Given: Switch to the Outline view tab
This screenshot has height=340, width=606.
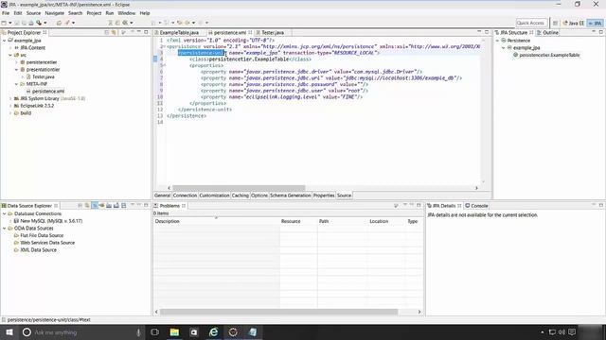Looking at the screenshot, I should pos(547,33).
